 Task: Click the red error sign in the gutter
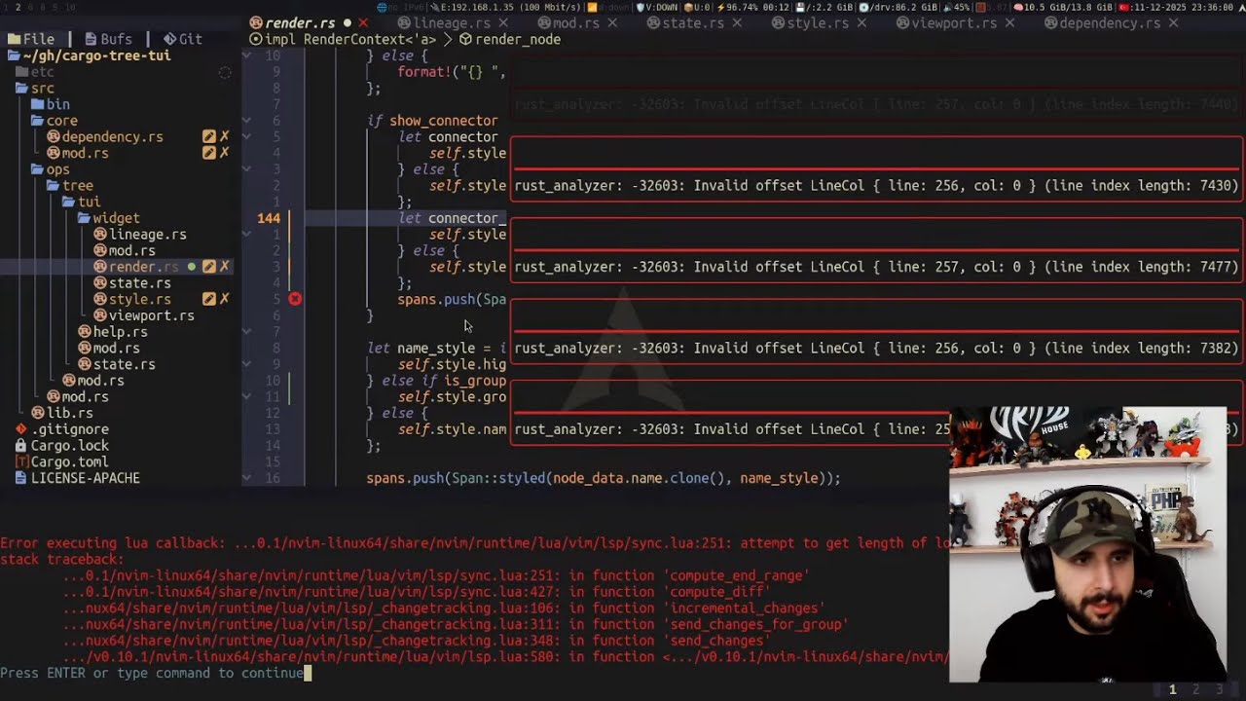tap(295, 299)
